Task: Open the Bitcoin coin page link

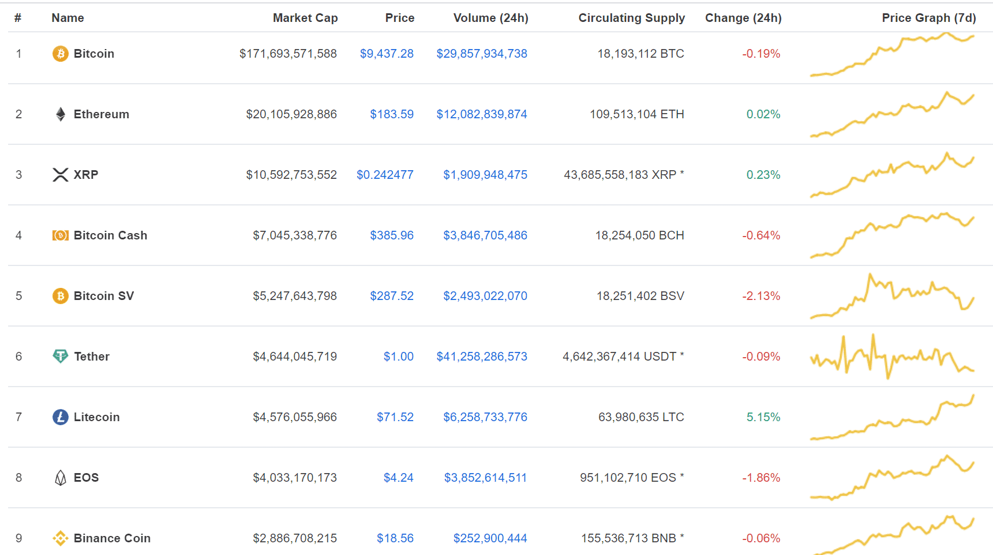Action: tap(94, 54)
